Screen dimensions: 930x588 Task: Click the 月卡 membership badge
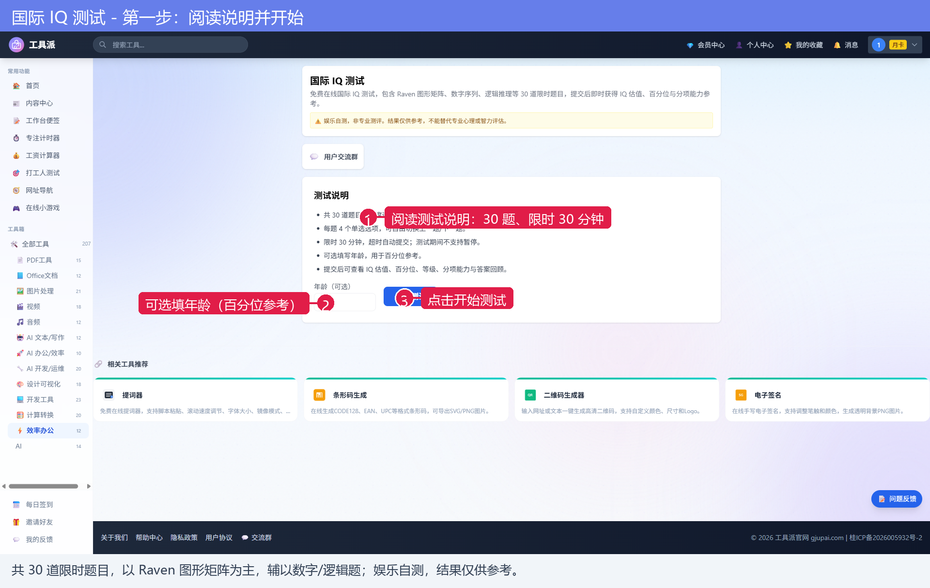tap(898, 45)
